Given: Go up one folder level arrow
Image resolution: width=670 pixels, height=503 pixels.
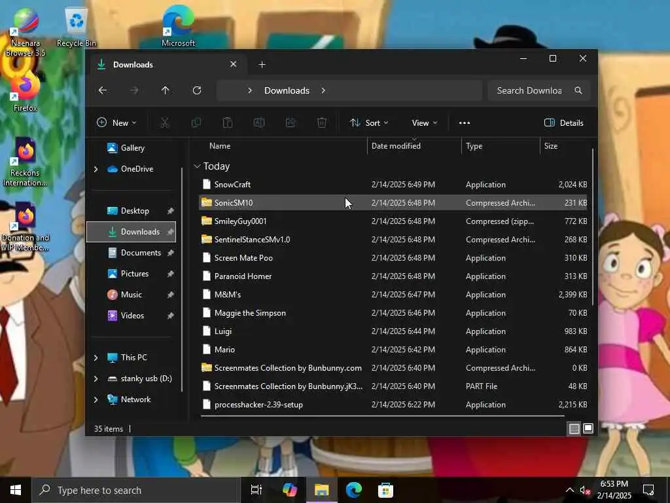Looking at the screenshot, I should [166, 90].
